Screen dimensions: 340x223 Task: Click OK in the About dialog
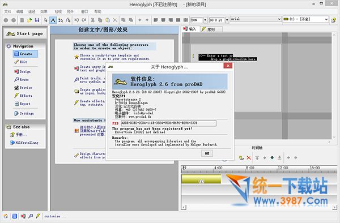207,153
